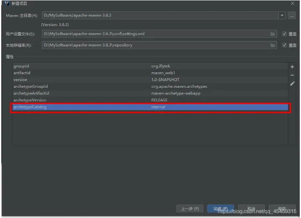The height and width of the screenshot is (218, 301).
Task: Expand the Maven home directory dropdown
Action: (282, 16)
